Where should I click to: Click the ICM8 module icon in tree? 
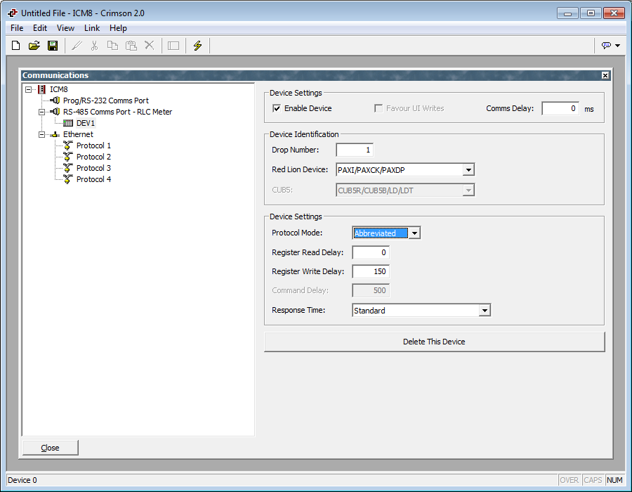[41, 89]
